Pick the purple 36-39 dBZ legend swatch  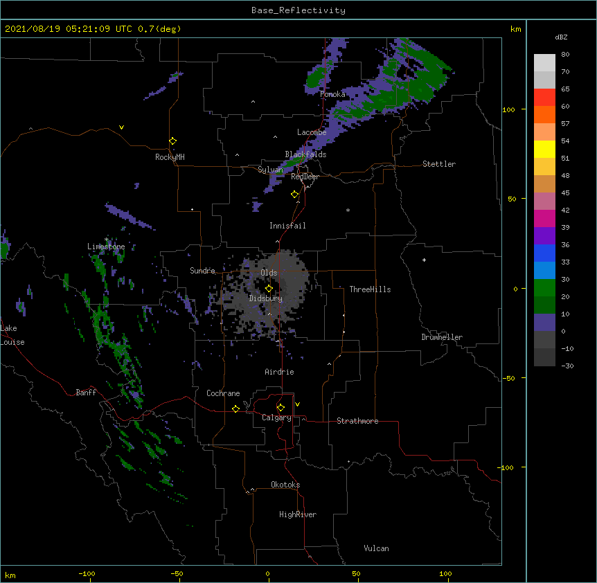544,236
